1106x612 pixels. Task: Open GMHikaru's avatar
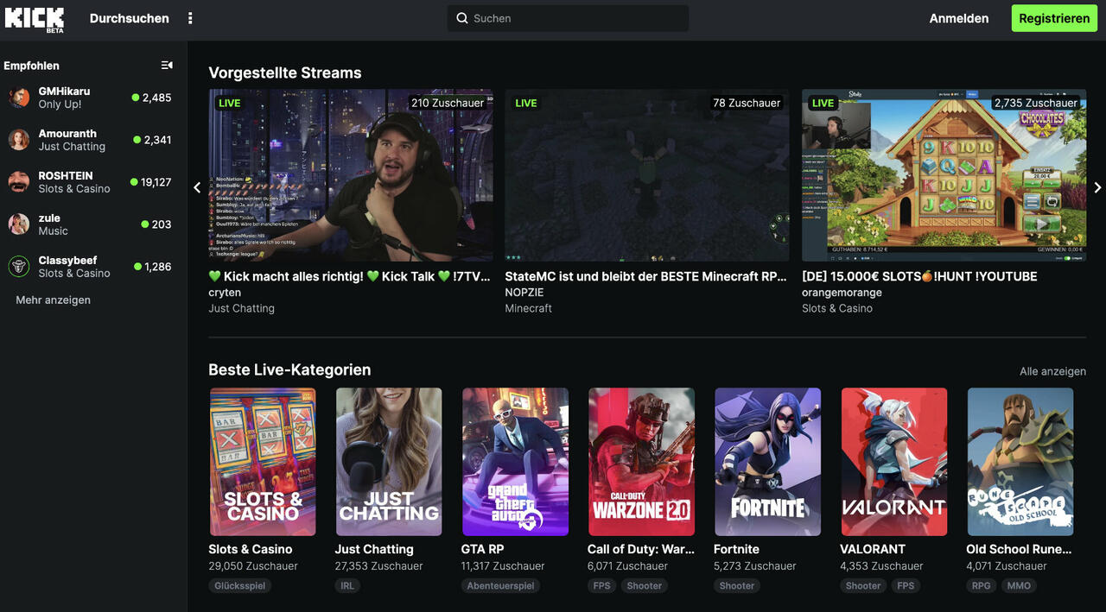(19, 98)
